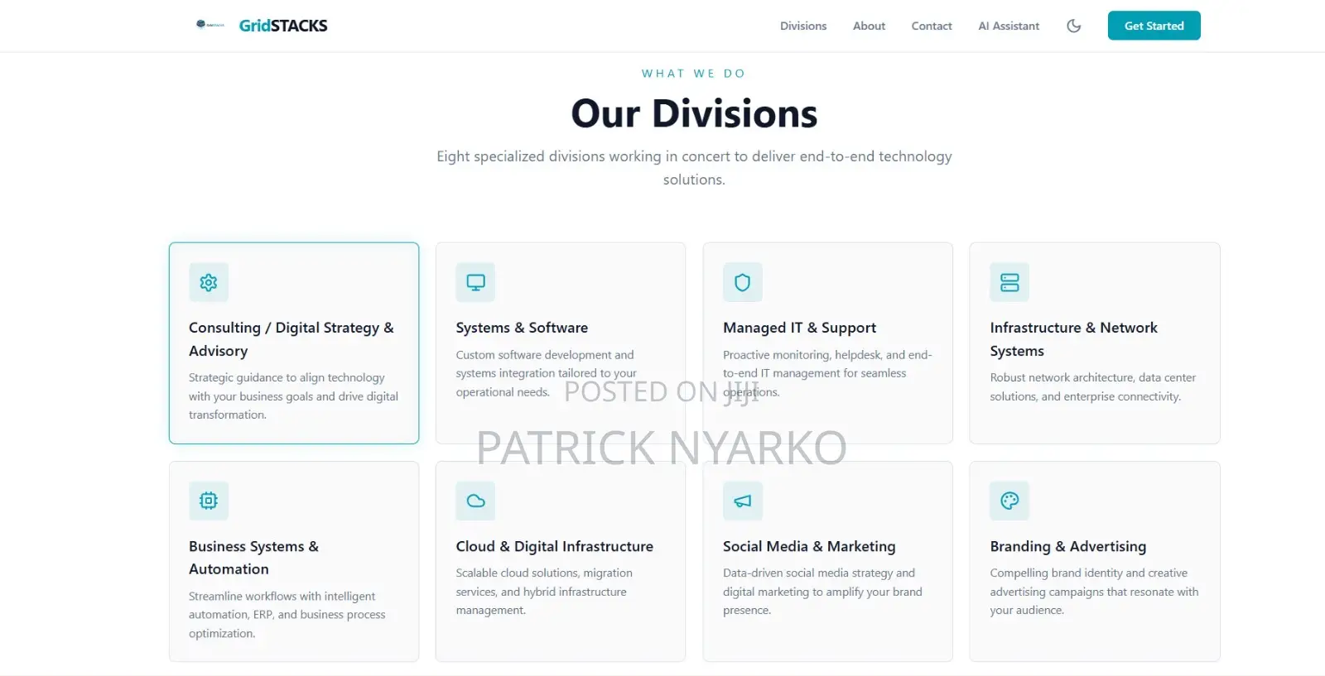Click 'Eight specialized divisions working in concert' text
1325x676 pixels.
point(694,168)
